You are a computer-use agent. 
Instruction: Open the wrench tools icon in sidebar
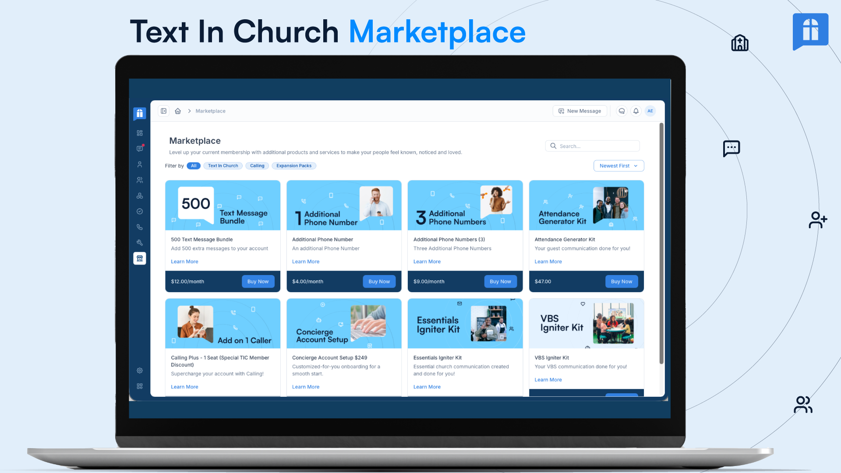[140, 243]
